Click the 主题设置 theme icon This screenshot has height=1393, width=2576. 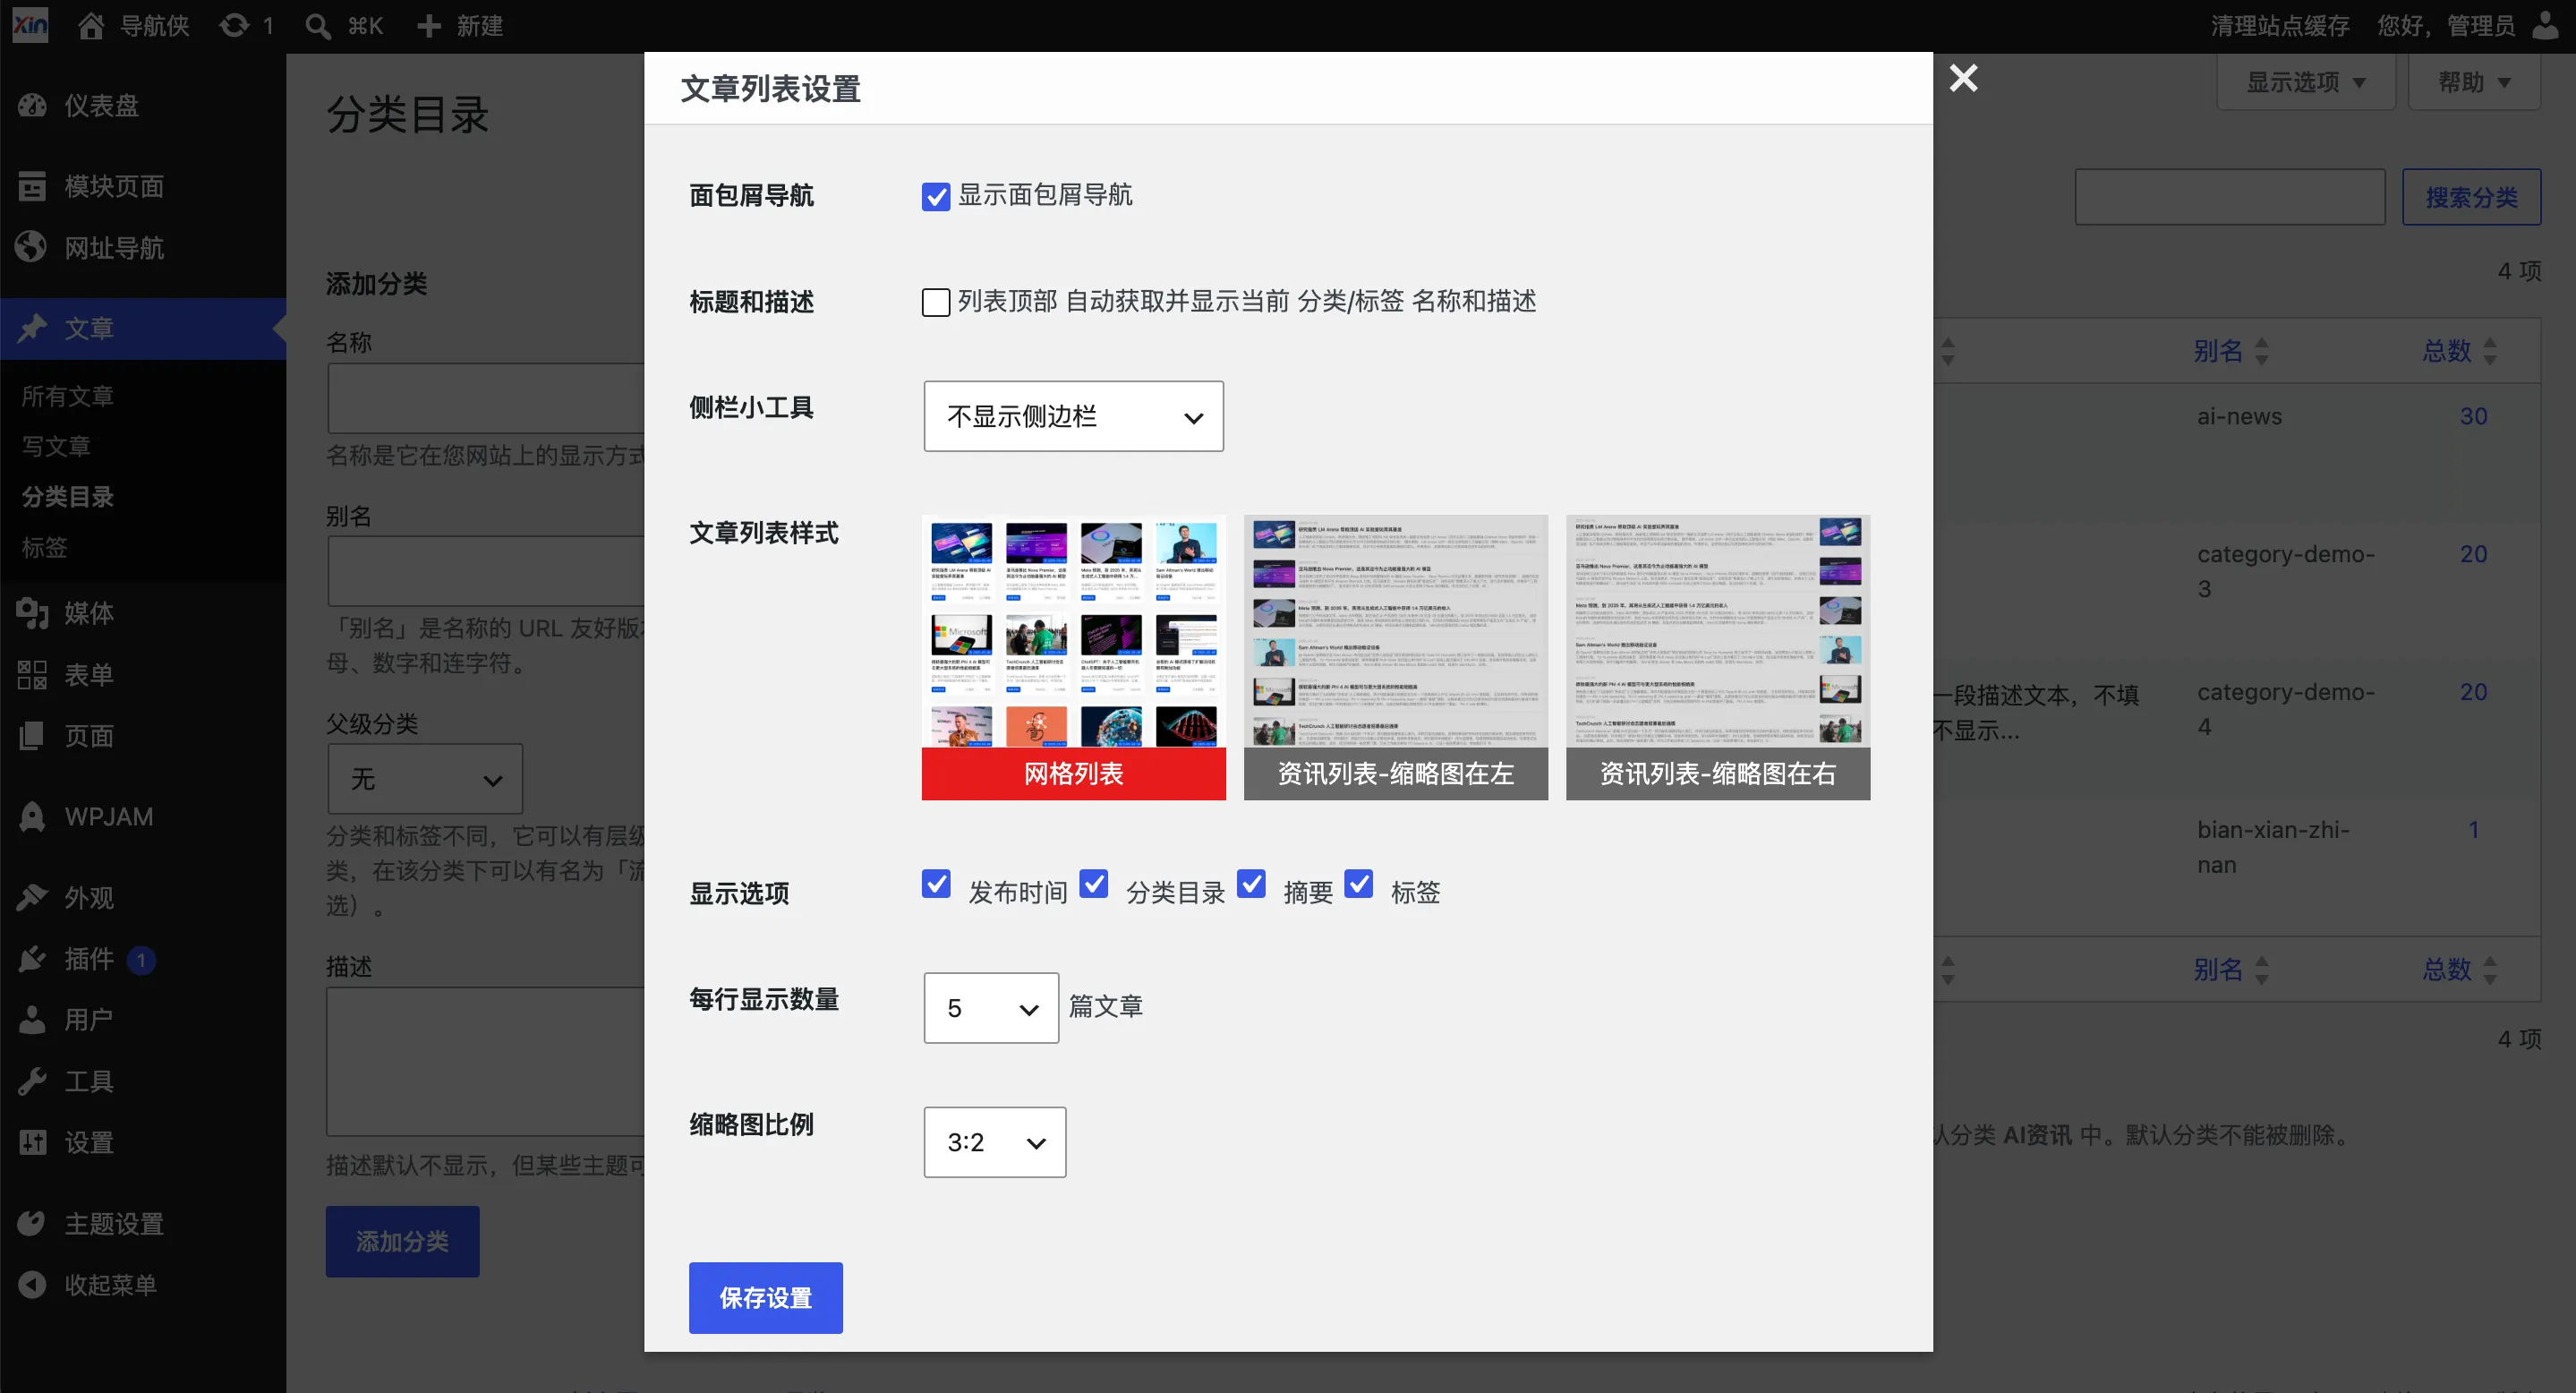(x=32, y=1223)
